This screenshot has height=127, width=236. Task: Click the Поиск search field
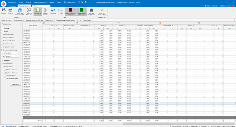point(41,6)
